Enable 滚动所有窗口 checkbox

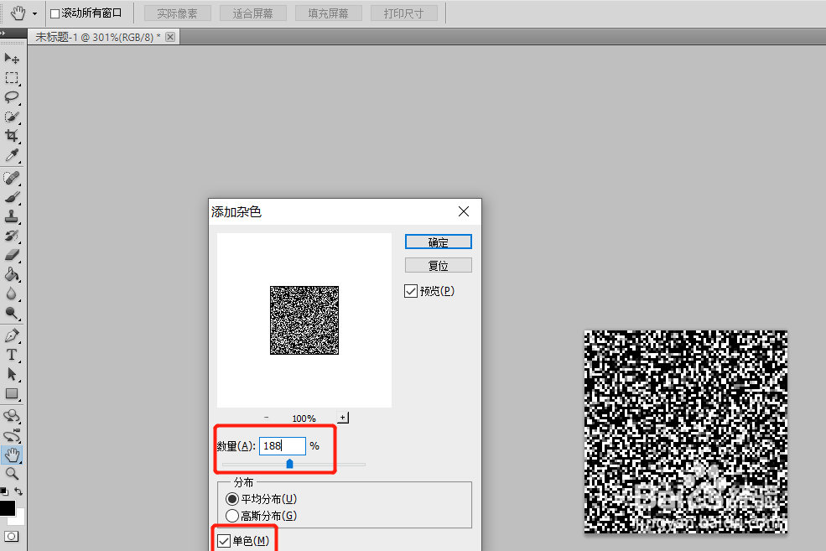[55, 13]
